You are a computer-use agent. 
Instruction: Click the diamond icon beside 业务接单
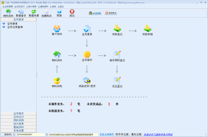[4, 24]
